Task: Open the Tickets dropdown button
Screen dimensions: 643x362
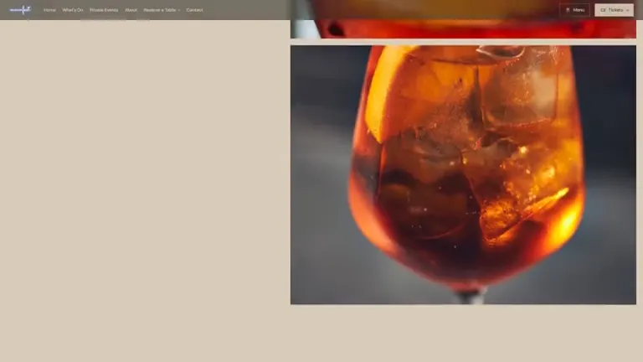Action: (614, 10)
